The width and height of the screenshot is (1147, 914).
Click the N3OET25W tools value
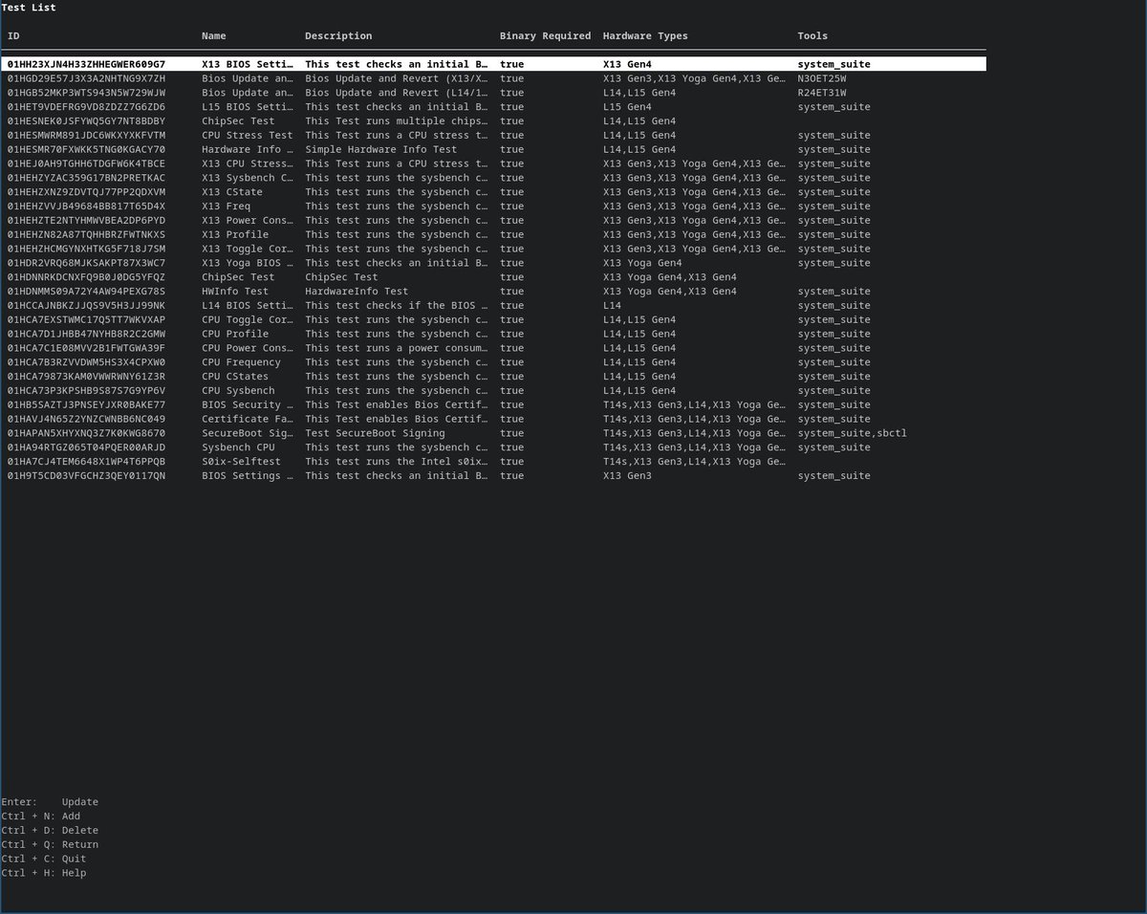[822, 78]
